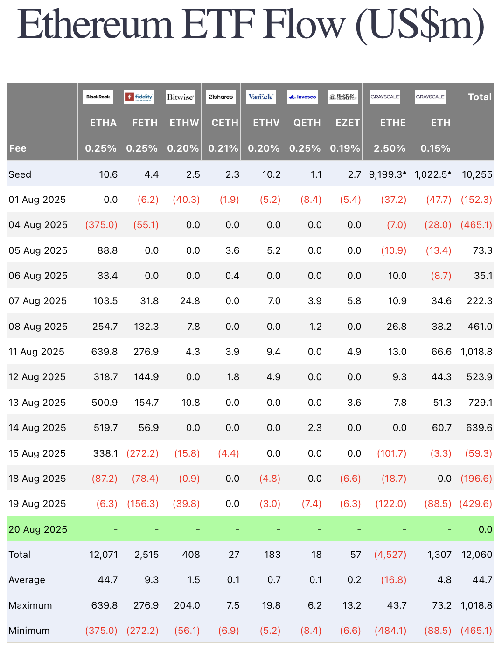Select the 06 Aug 2025 date row
This screenshot has width=502, height=653.
[x=251, y=276]
